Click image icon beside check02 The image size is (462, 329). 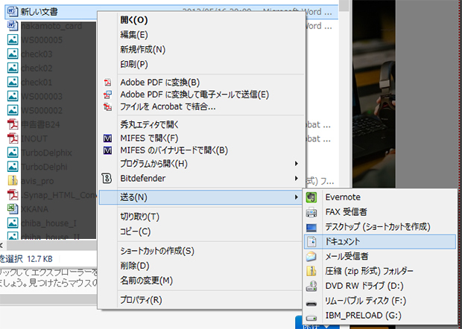(x=13, y=68)
